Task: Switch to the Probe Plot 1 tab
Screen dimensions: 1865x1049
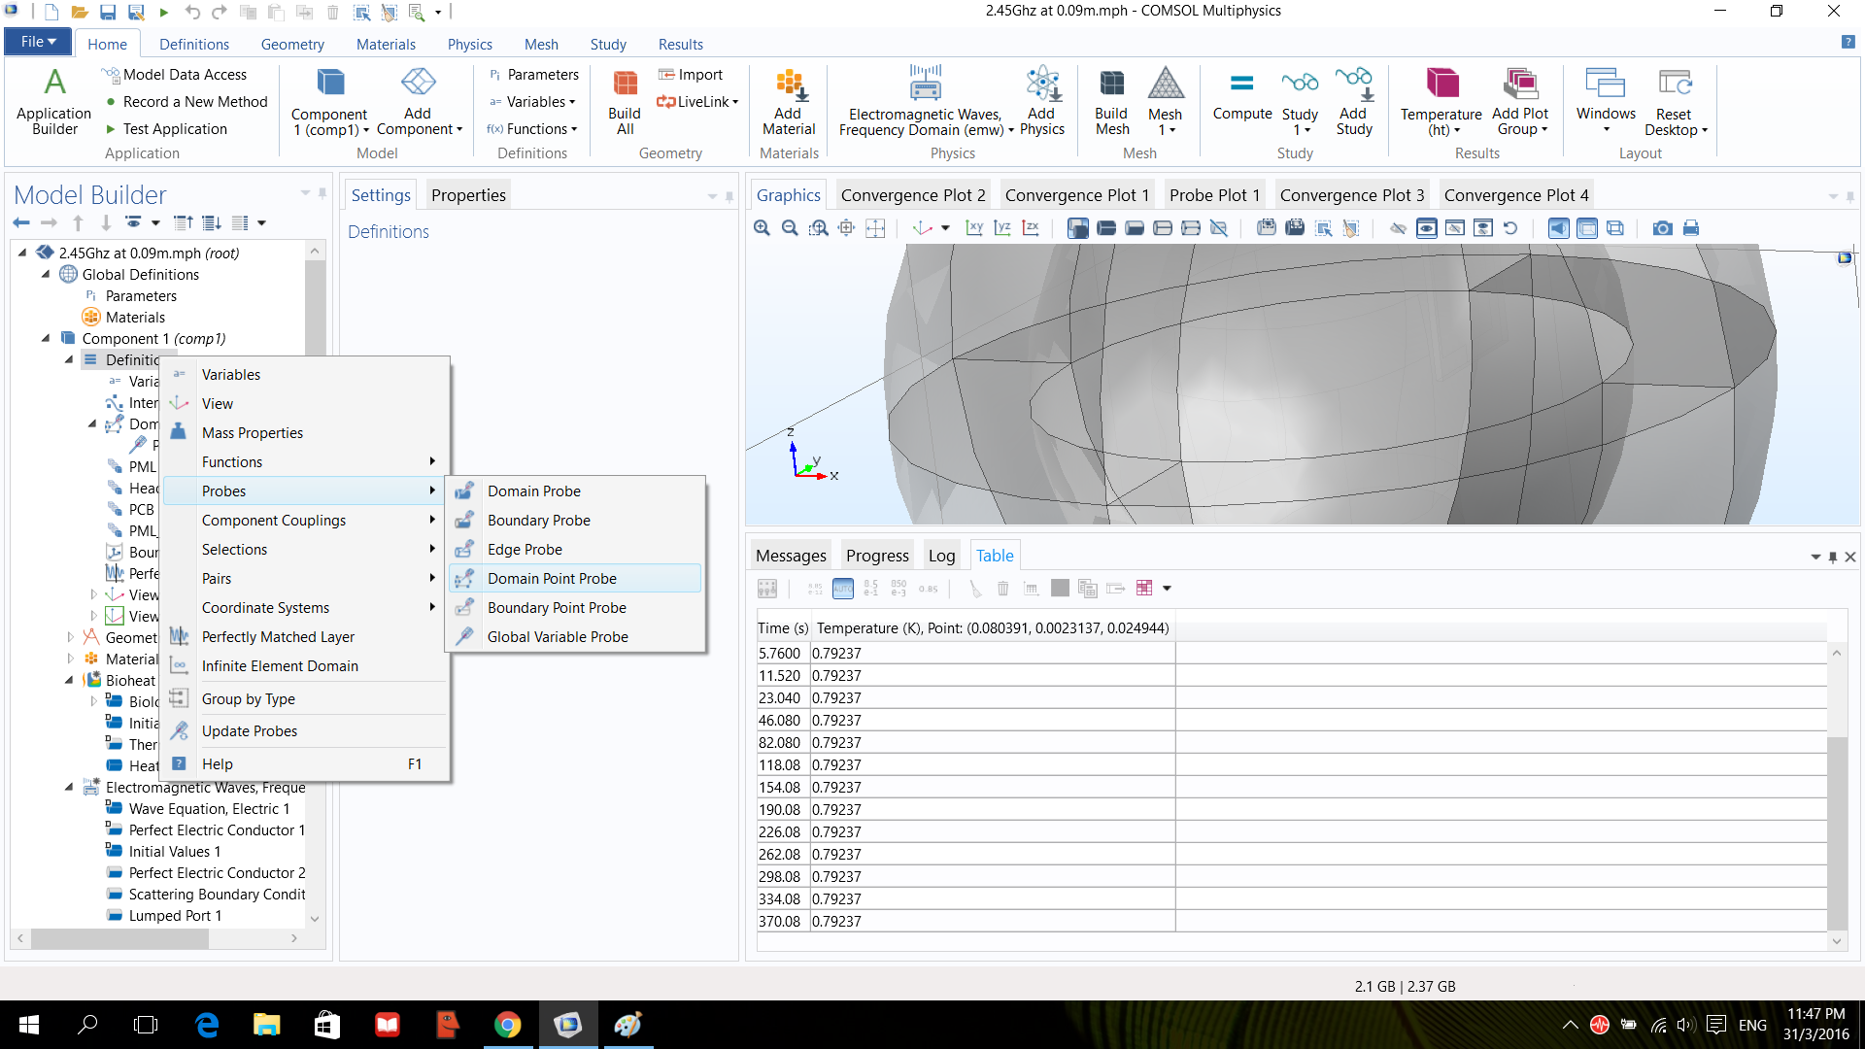Action: 1214,195
